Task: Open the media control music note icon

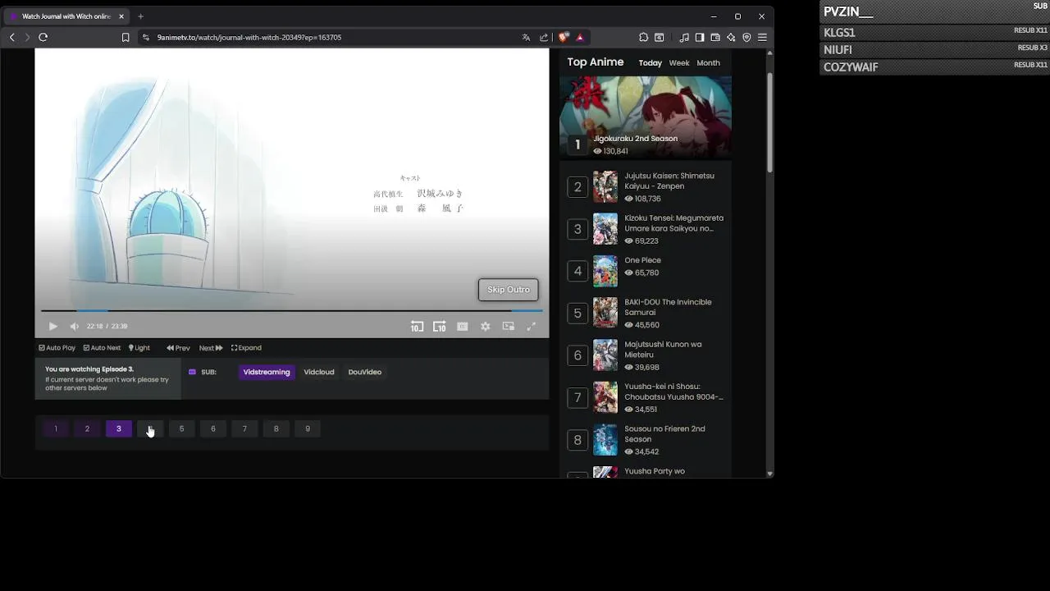Action: (684, 37)
